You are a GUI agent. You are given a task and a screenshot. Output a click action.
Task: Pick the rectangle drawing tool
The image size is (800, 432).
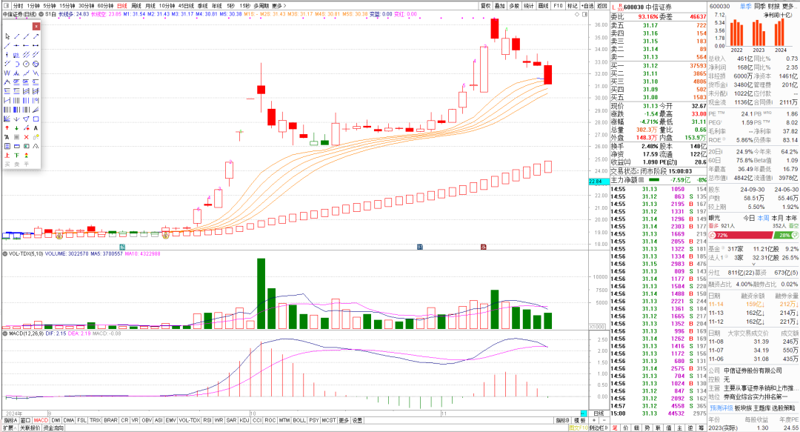click(x=36, y=119)
